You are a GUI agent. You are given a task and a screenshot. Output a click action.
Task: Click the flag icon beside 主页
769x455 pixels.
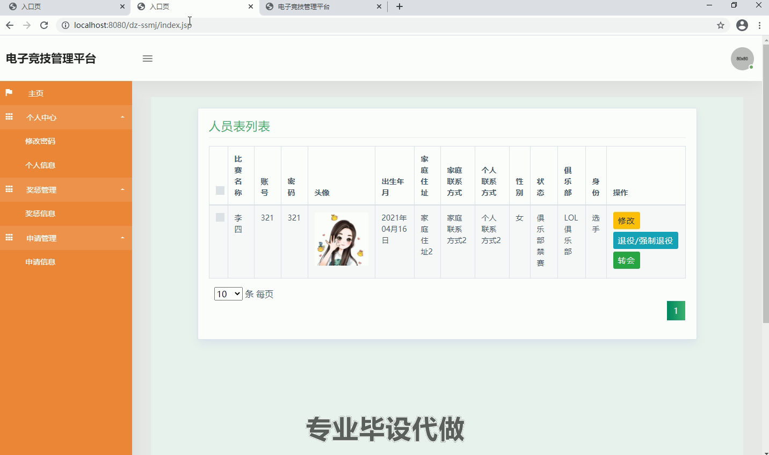coord(9,93)
